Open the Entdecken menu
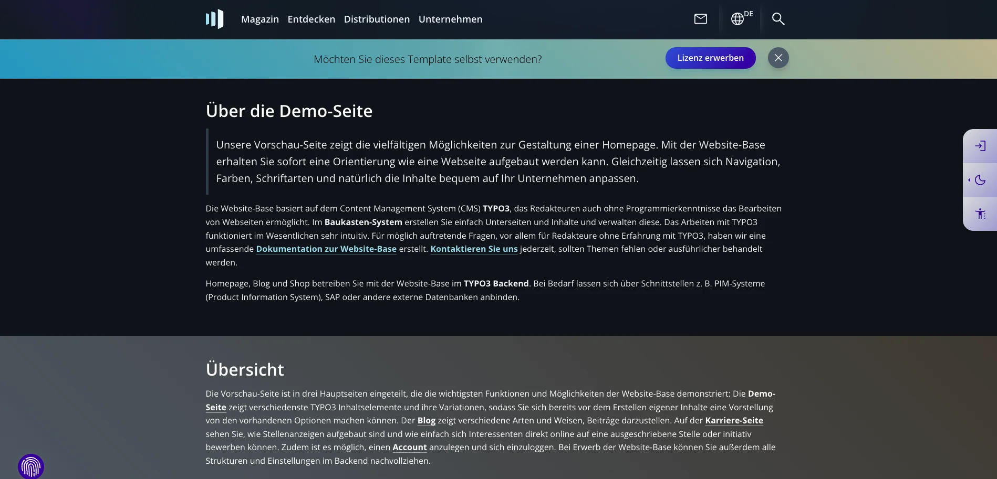This screenshot has height=479, width=997. click(311, 19)
